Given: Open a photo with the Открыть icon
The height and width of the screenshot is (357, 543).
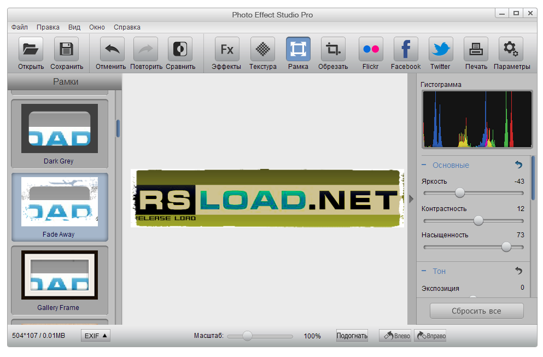Looking at the screenshot, I should click(x=31, y=49).
